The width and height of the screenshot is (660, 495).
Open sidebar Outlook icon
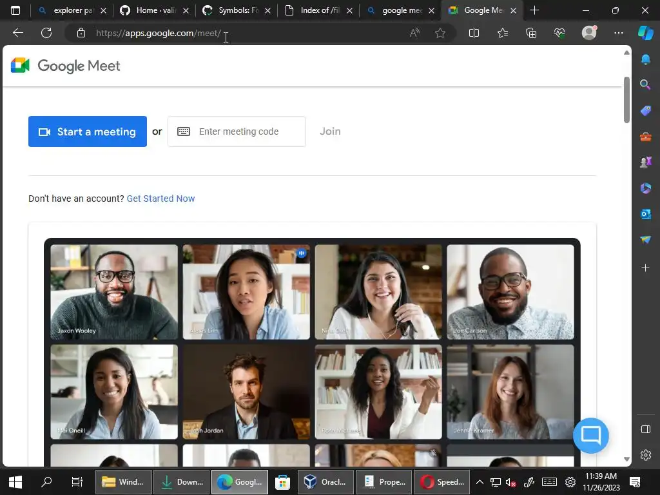[x=645, y=214]
